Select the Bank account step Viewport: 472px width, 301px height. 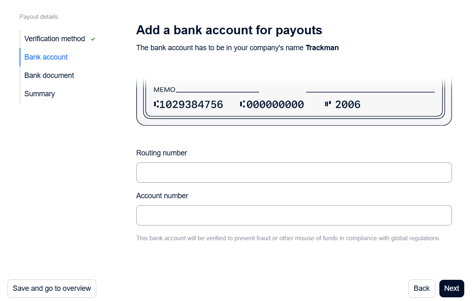pyautogui.click(x=46, y=57)
